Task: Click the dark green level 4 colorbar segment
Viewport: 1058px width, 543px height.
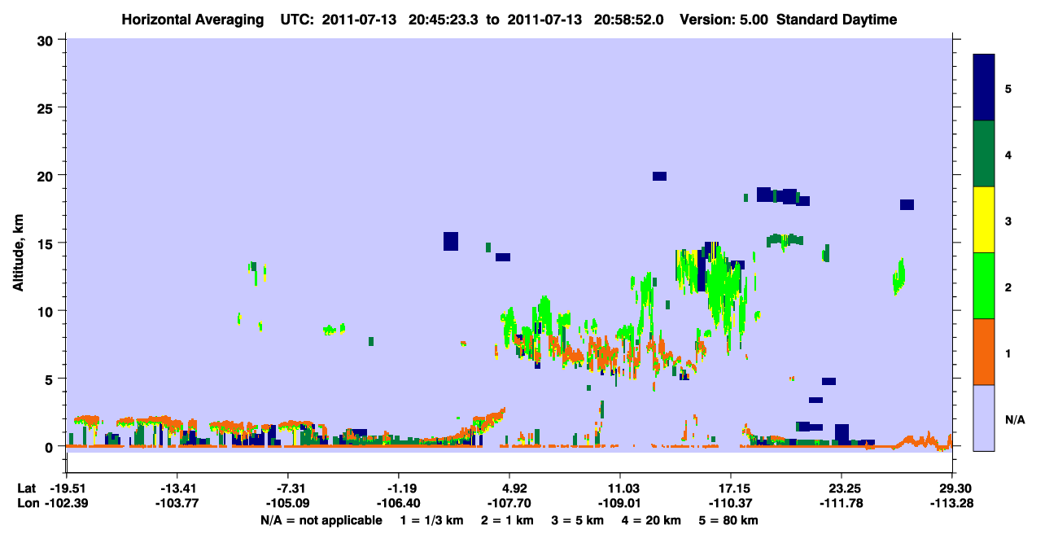Action: pos(984,154)
